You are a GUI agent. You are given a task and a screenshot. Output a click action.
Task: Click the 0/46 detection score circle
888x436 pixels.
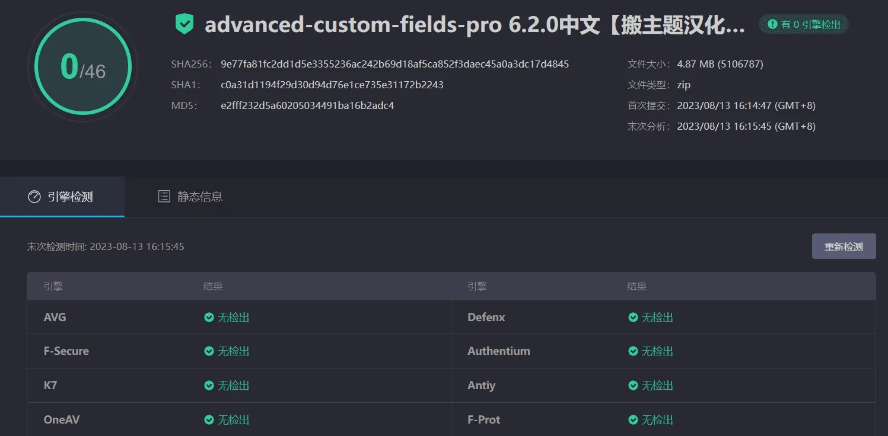click(82, 66)
